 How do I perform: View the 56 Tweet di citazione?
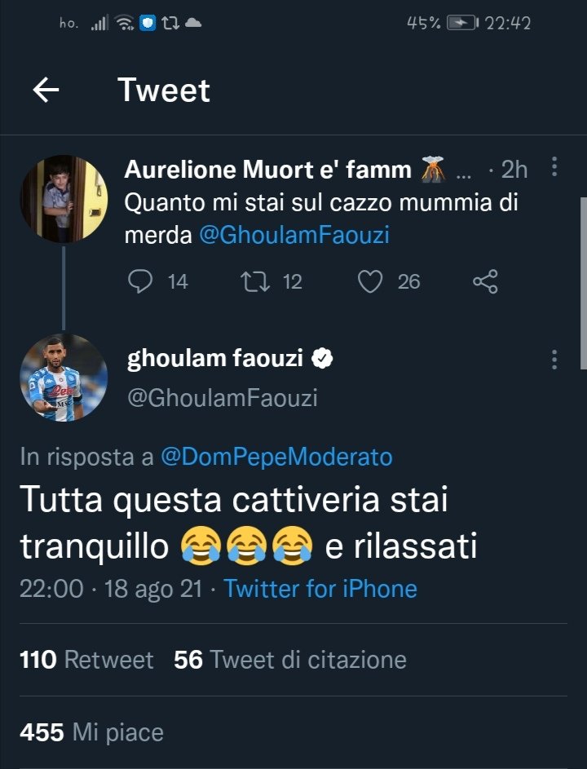(290, 660)
